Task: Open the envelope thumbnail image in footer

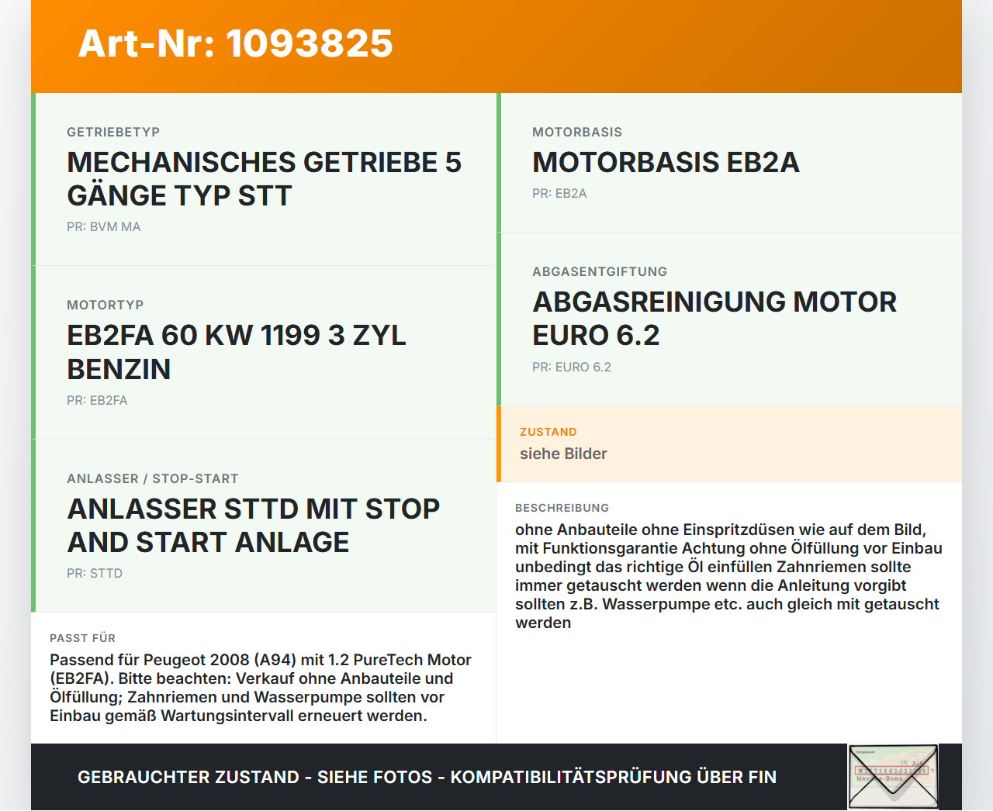Action: pyautogui.click(x=894, y=777)
